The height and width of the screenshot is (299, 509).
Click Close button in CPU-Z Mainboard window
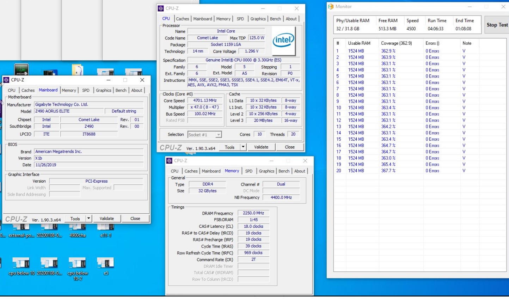pyautogui.click(x=135, y=219)
